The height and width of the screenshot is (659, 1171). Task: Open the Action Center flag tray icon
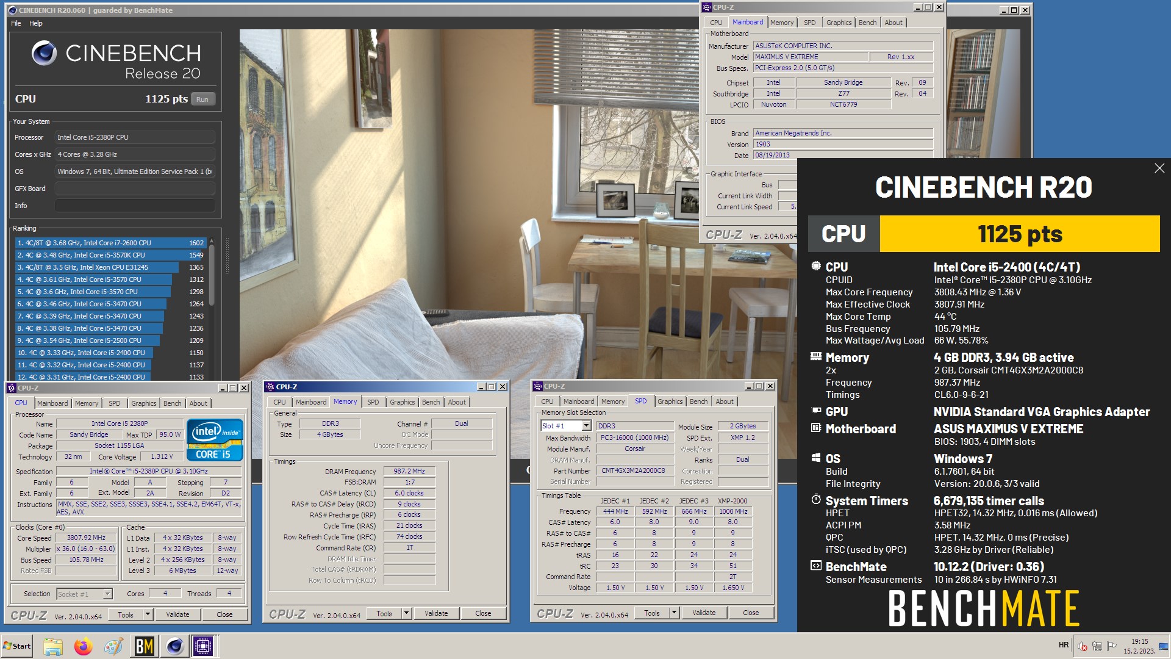tap(1111, 646)
